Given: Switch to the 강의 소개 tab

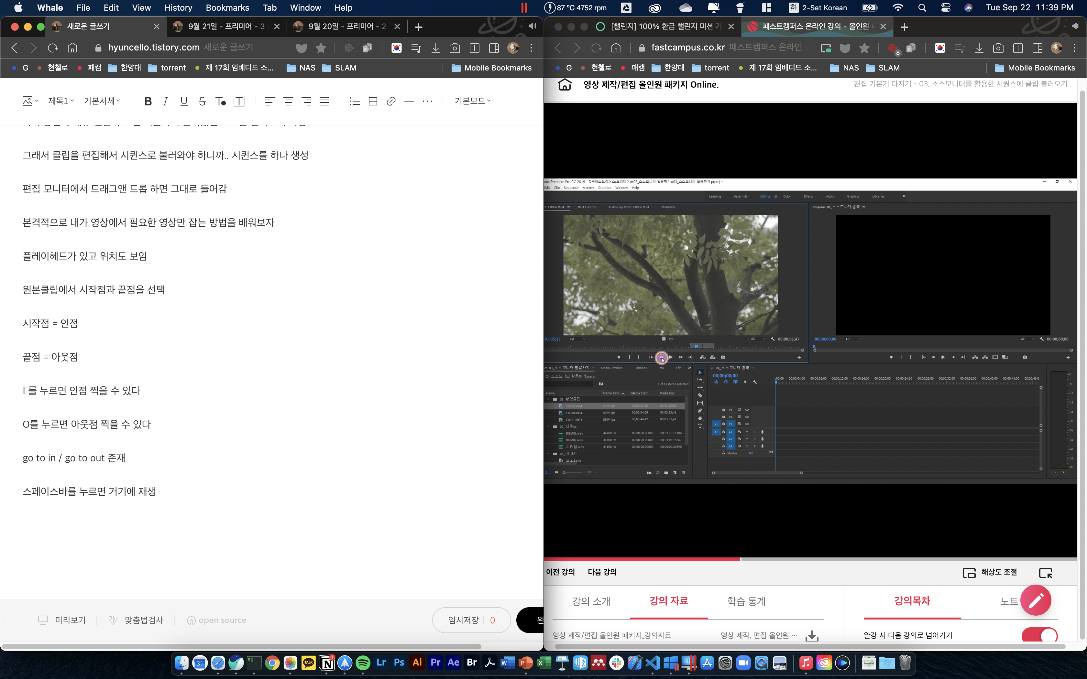Looking at the screenshot, I should [x=591, y=601].
